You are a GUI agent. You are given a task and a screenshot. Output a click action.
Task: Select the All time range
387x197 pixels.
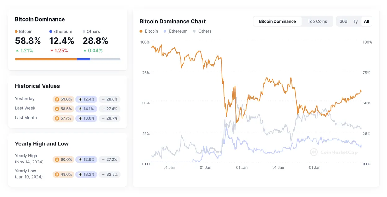click(366, 21)
